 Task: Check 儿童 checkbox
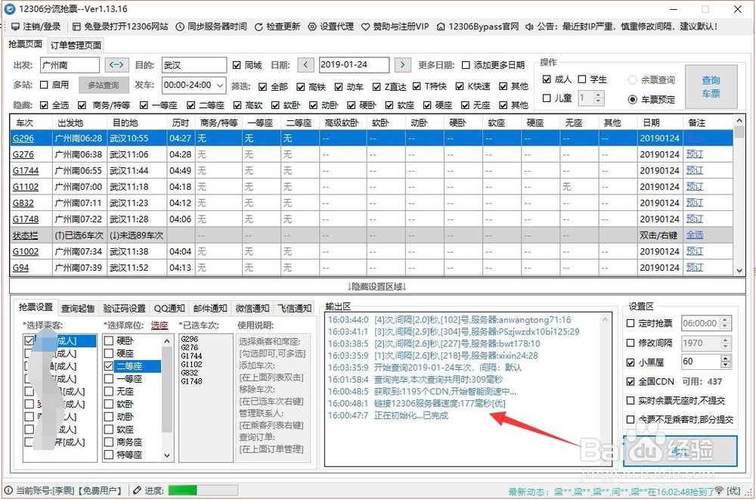pos(547,98)
